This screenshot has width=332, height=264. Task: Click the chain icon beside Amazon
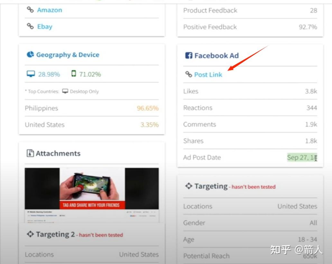tap(30, 10)
